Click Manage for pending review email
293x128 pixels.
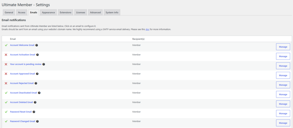283,66
